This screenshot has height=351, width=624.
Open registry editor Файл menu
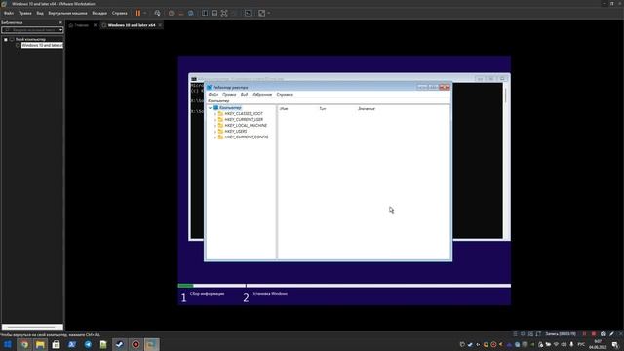click(214, 95)
